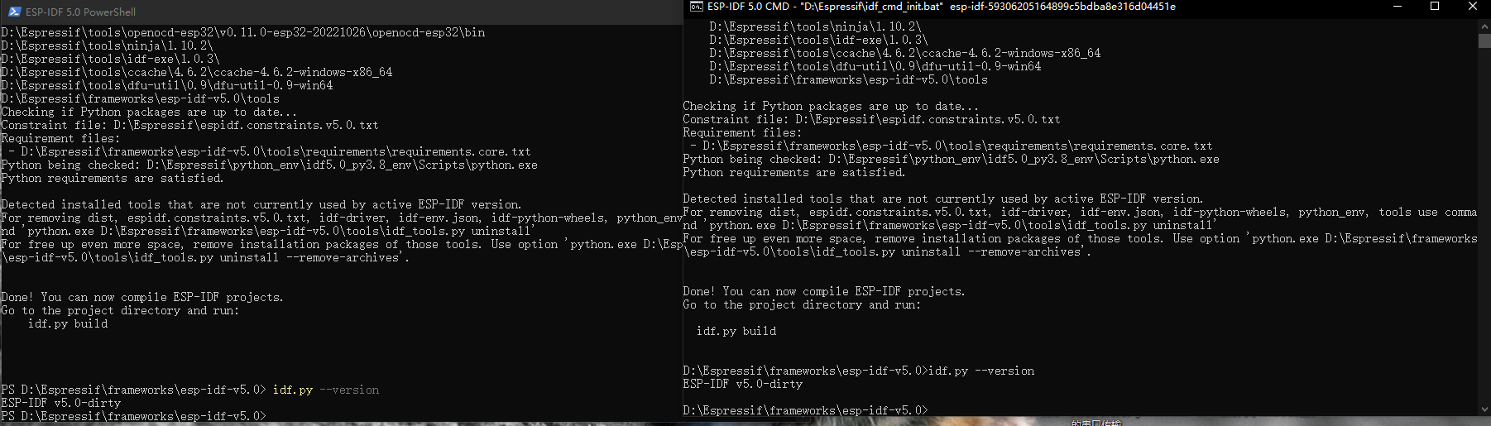Minimize the ESP-IDF 5.0 CMD window
The height and width of the screenshot is (426, 1491).
[x=1398, y=7]
